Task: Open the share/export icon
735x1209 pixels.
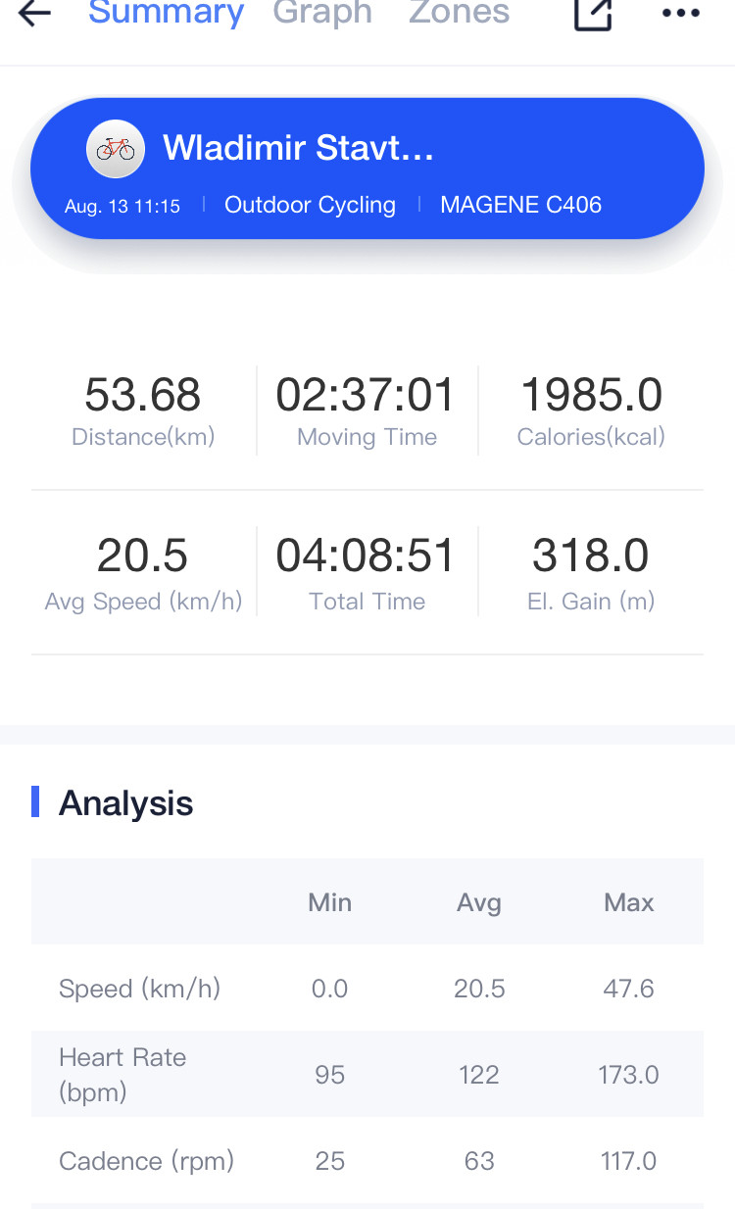Action: pos(593,14)
